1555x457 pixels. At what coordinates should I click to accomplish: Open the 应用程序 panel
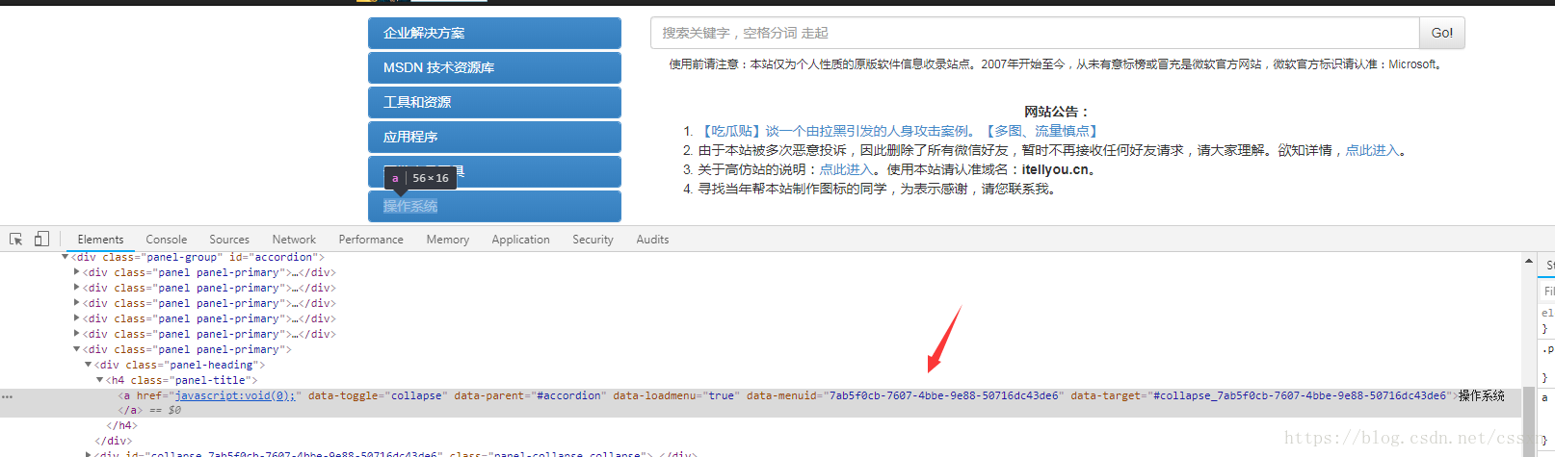494,137
